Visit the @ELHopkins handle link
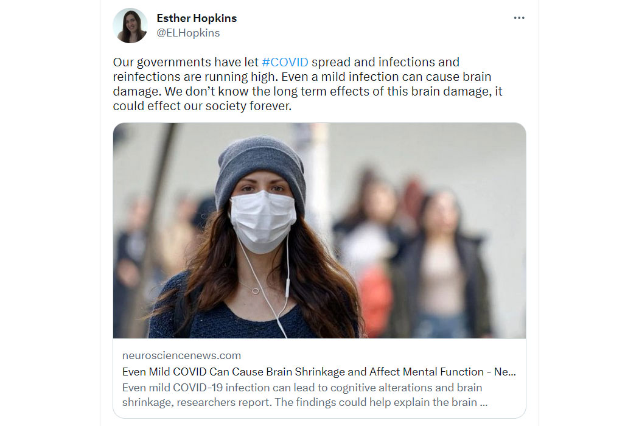 click(x=188, y=33)
